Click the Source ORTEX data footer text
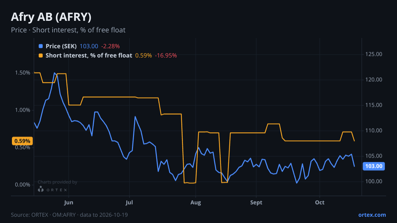Viewport: 397px width, 223px height. click(69, 215)
